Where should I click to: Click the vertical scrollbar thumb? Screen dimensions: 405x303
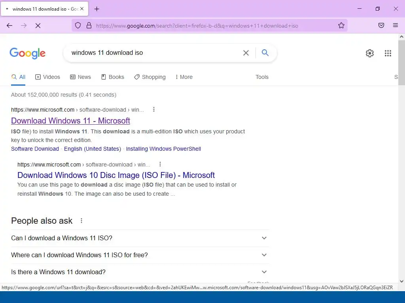tap(401, 63)
